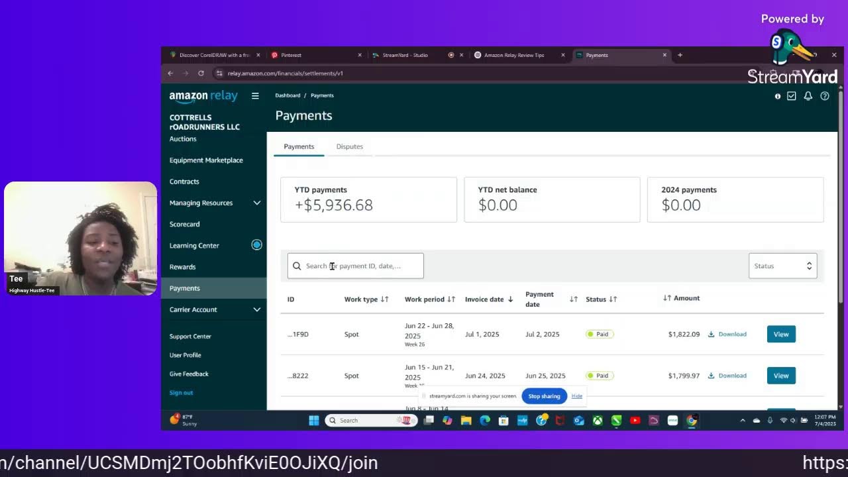Screen dimensions: 848x477
Task: Sign out of Amazon Relay
Action: tap(181, 393)
